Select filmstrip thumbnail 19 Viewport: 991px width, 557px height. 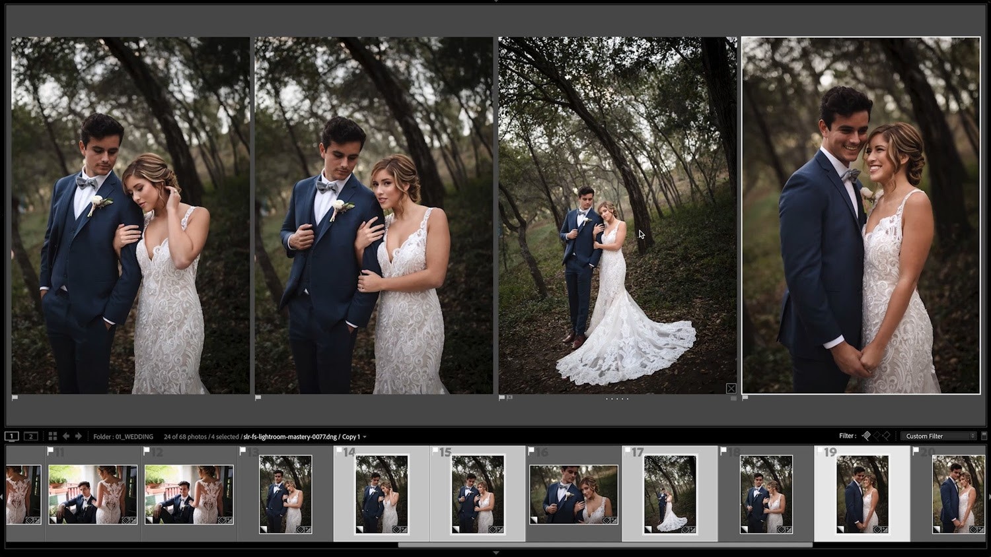862,494
